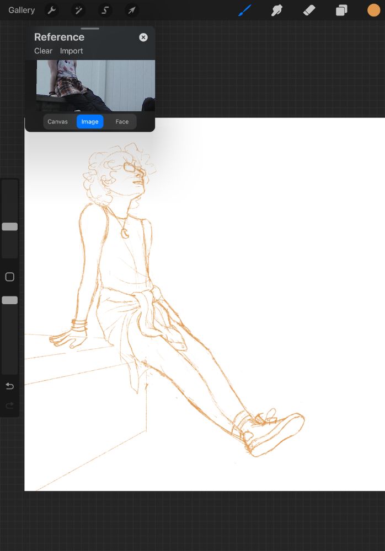The height and width of the screenshot is (551, 385).
Task: Open the Adjustments magic wand menu
Action: pyautogui.click(x=78, y=10)
